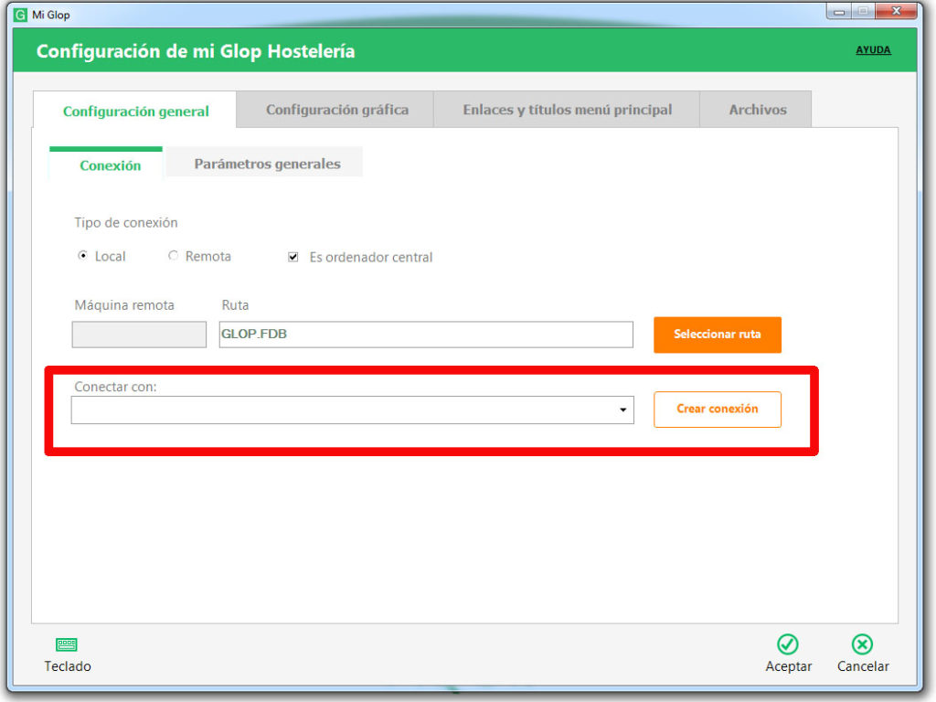Select the Configuración general tab

click(135, 111)
